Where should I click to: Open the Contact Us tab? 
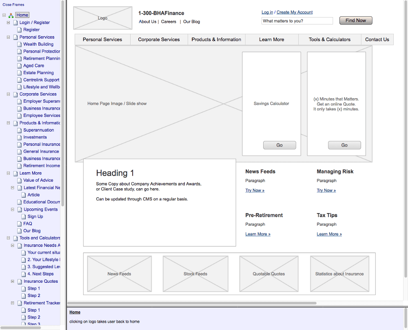[377, 40]
